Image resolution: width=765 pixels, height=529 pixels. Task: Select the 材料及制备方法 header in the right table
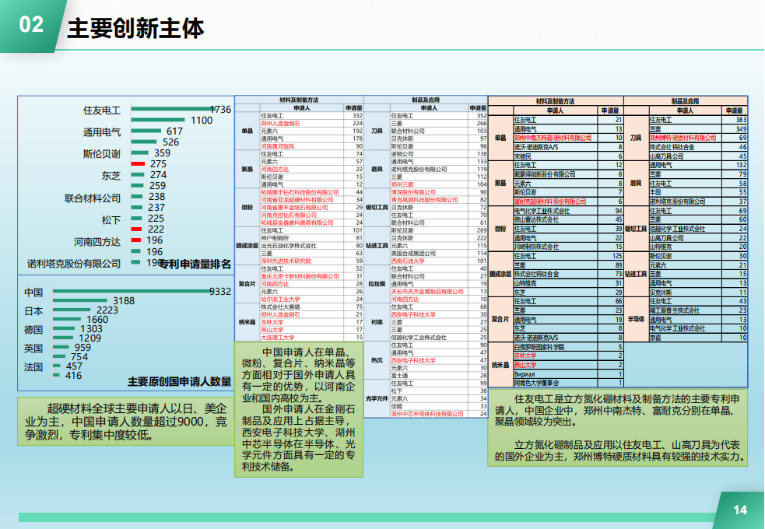(x=556, y=101)
